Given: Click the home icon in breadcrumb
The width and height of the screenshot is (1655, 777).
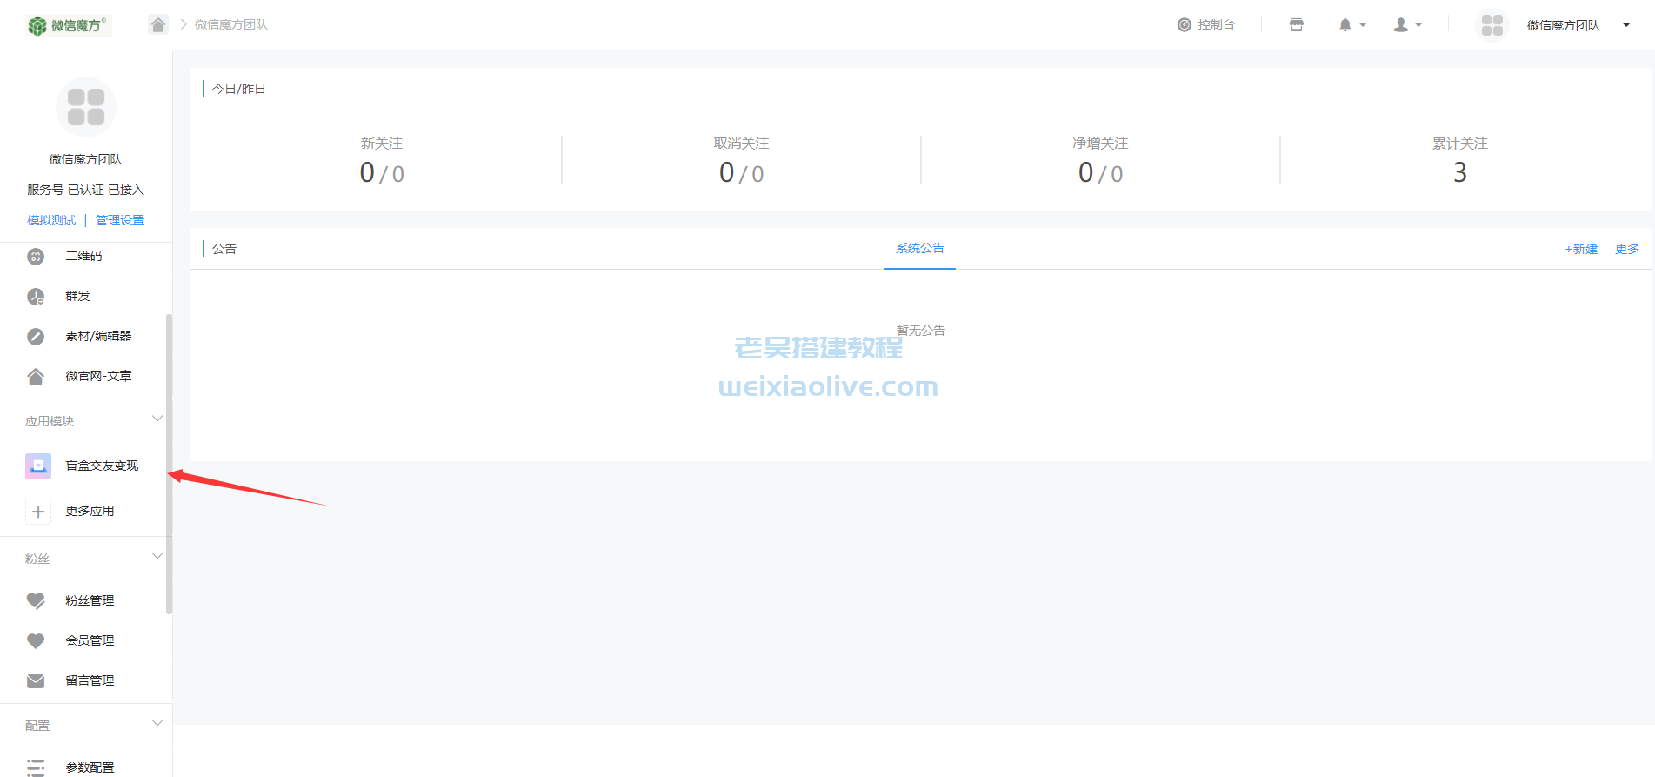Looking at the screenshot, I should pos(157,24).
